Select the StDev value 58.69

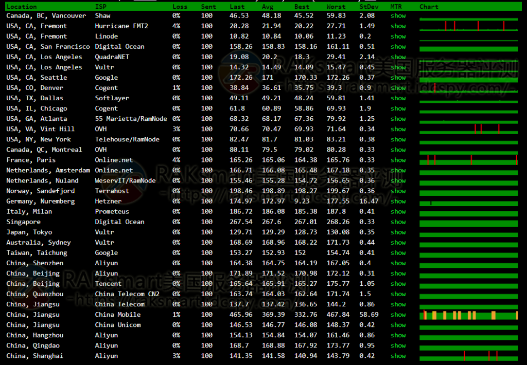[x=368, y=315]
